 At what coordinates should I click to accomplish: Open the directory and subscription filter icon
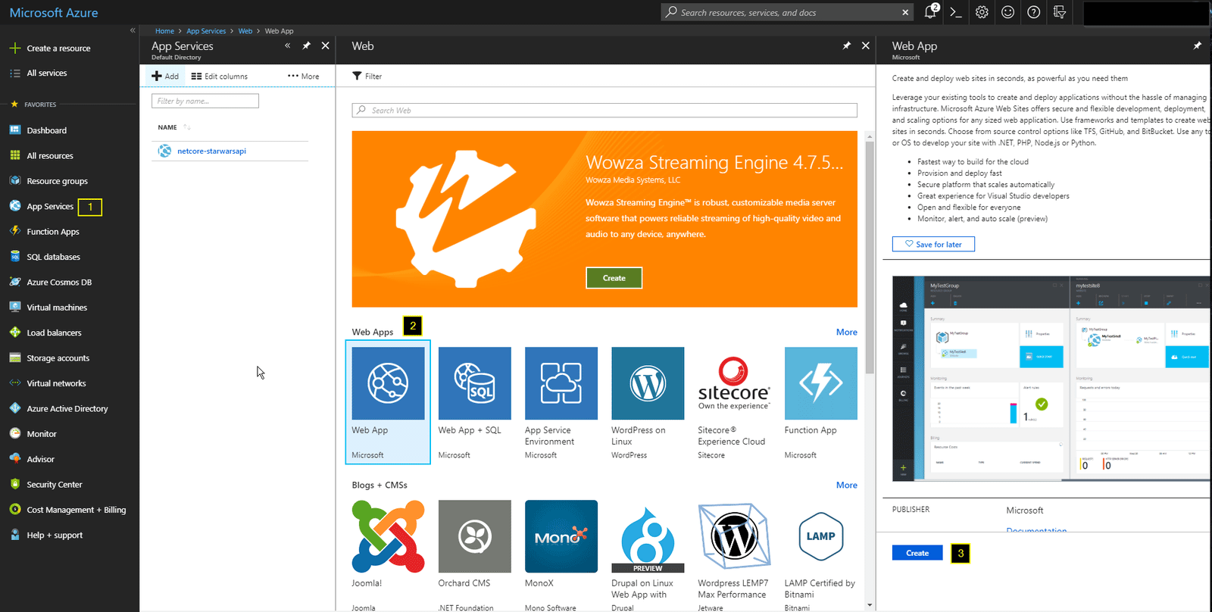(1060, 12)
